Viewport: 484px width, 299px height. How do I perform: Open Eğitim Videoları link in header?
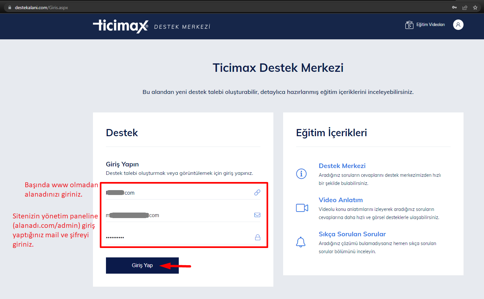click(430, 25)
